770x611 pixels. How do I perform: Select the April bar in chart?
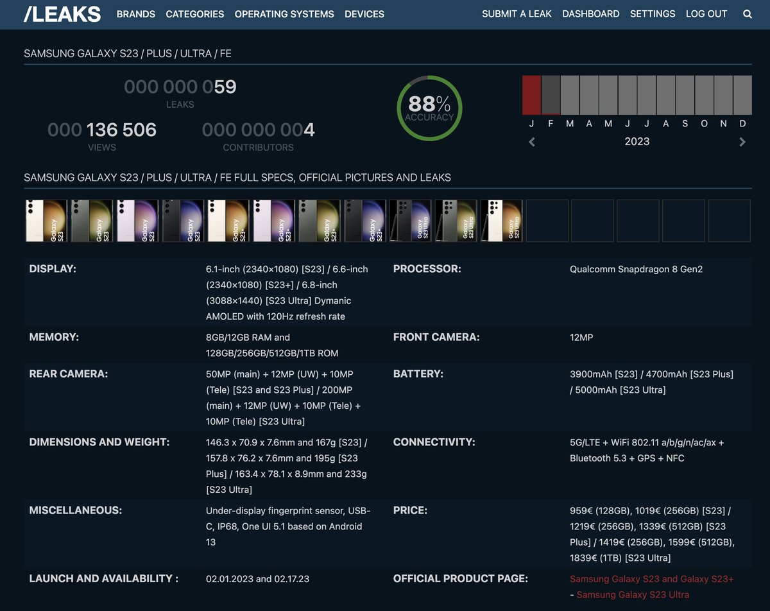tap(589, 95)
